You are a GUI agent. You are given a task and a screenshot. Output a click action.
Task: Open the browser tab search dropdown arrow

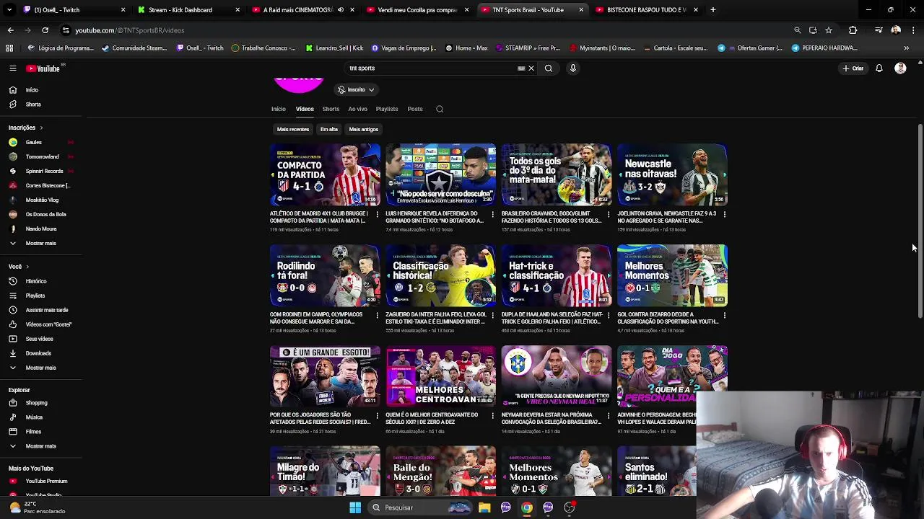click(9, 10)
